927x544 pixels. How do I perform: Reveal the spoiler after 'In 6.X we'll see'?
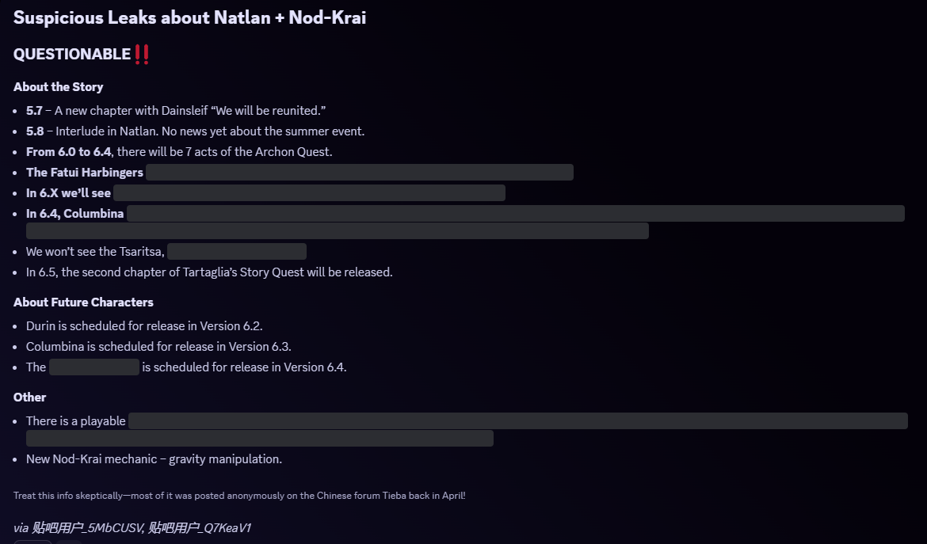point(309,193)
